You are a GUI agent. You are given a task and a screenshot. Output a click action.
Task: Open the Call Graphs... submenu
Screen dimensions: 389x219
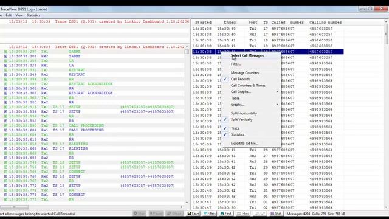click(241, 92)
